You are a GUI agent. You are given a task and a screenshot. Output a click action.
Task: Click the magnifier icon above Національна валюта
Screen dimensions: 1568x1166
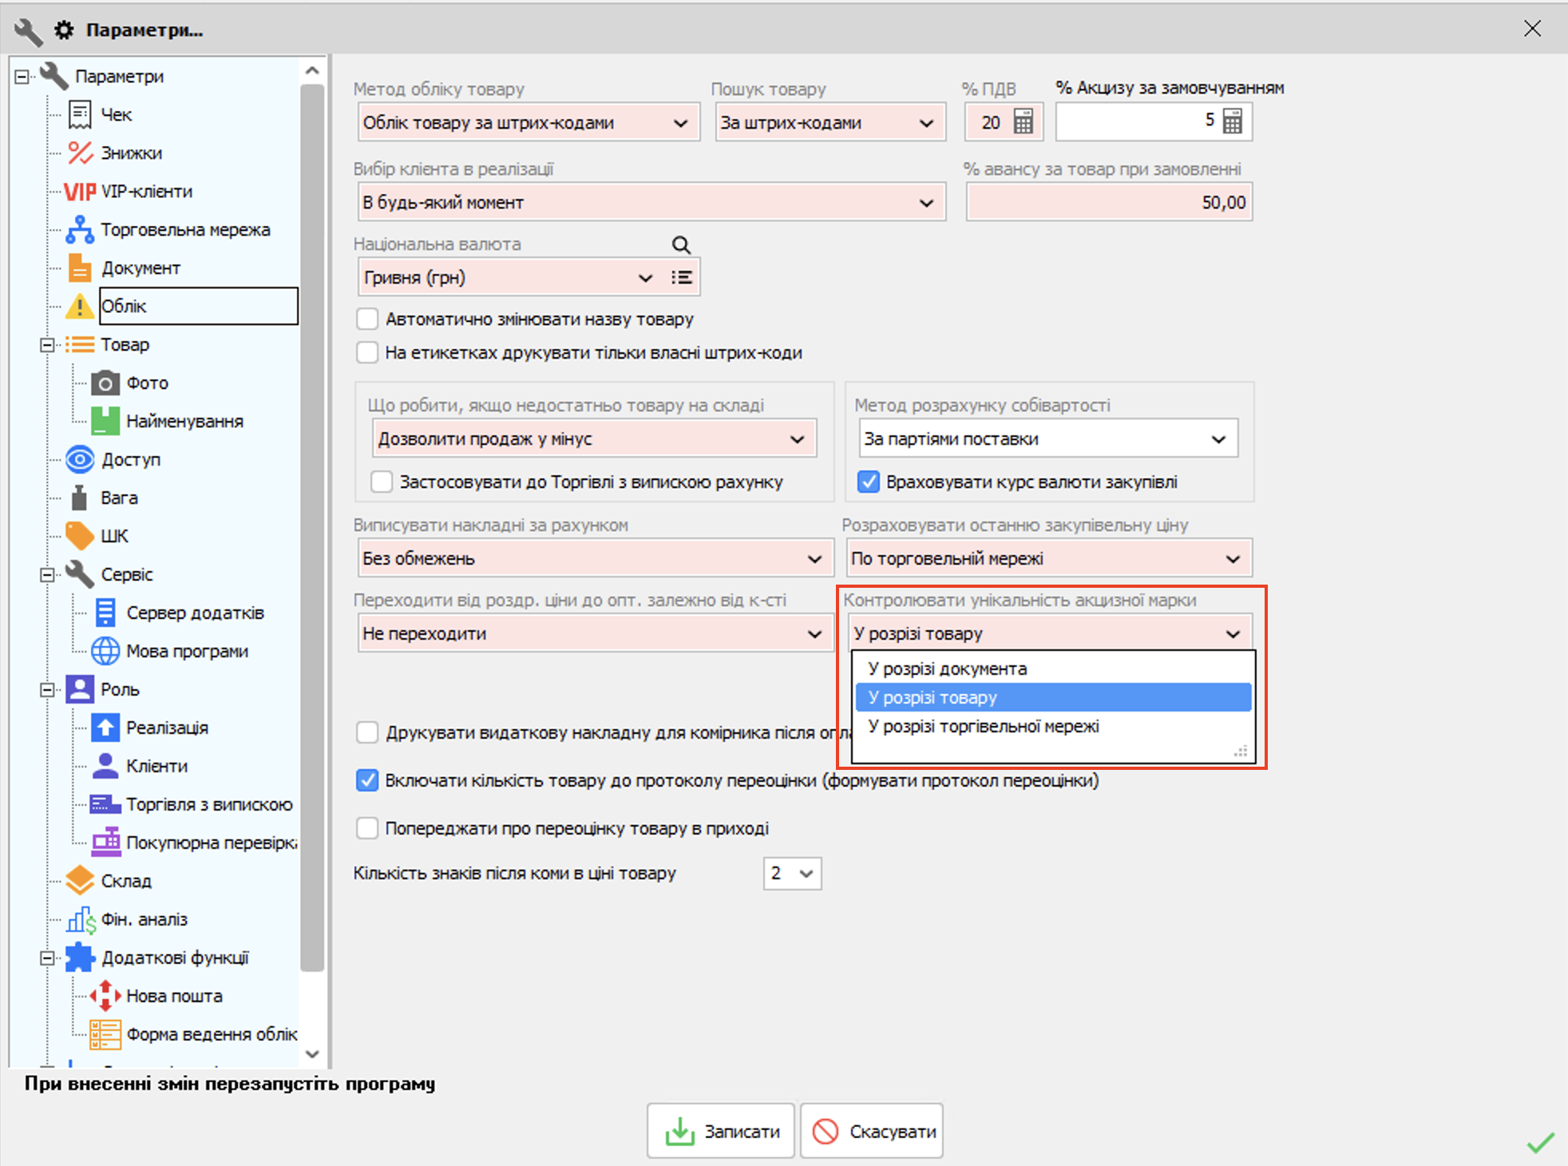pyautogui.click(x=680, y=244)
